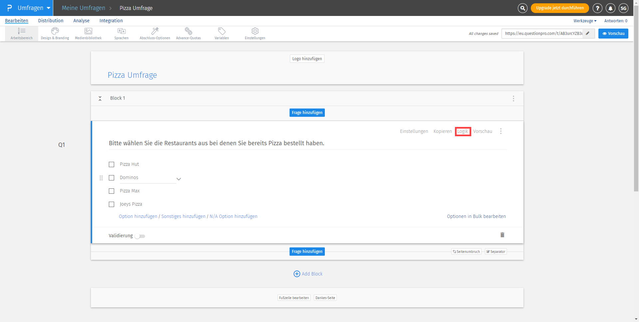This screenshot has height=322, width=639.
Task: Switch to the Distribution tab
Action: coord(51,21)
